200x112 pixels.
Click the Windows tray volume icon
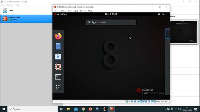172,109
